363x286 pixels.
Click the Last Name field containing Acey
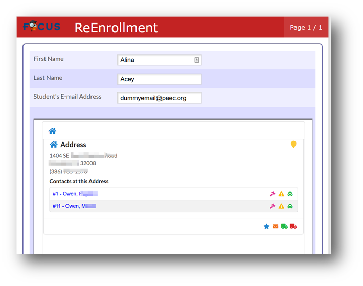coord(160,79)
